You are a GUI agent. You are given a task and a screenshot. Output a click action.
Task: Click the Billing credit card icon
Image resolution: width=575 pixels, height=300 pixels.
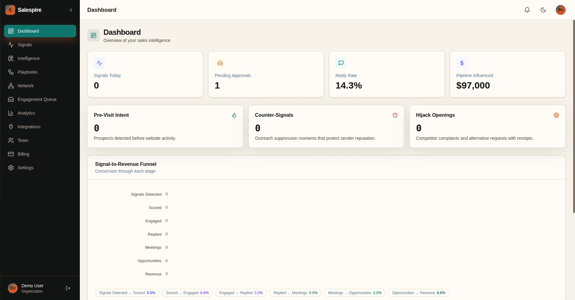point(11,154)
